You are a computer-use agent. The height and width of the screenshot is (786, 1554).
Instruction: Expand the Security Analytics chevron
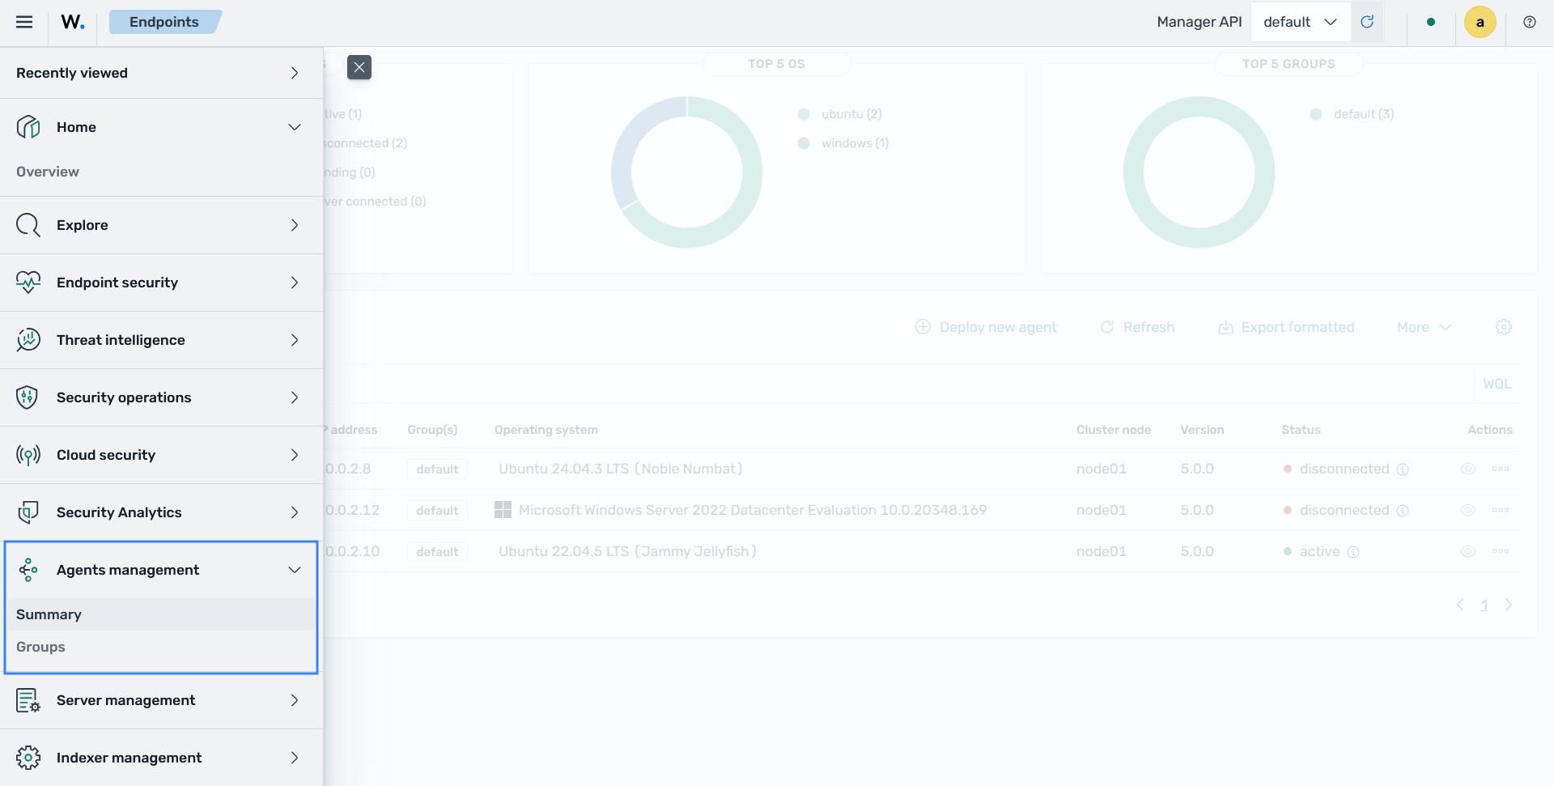(x=295, y=512)
